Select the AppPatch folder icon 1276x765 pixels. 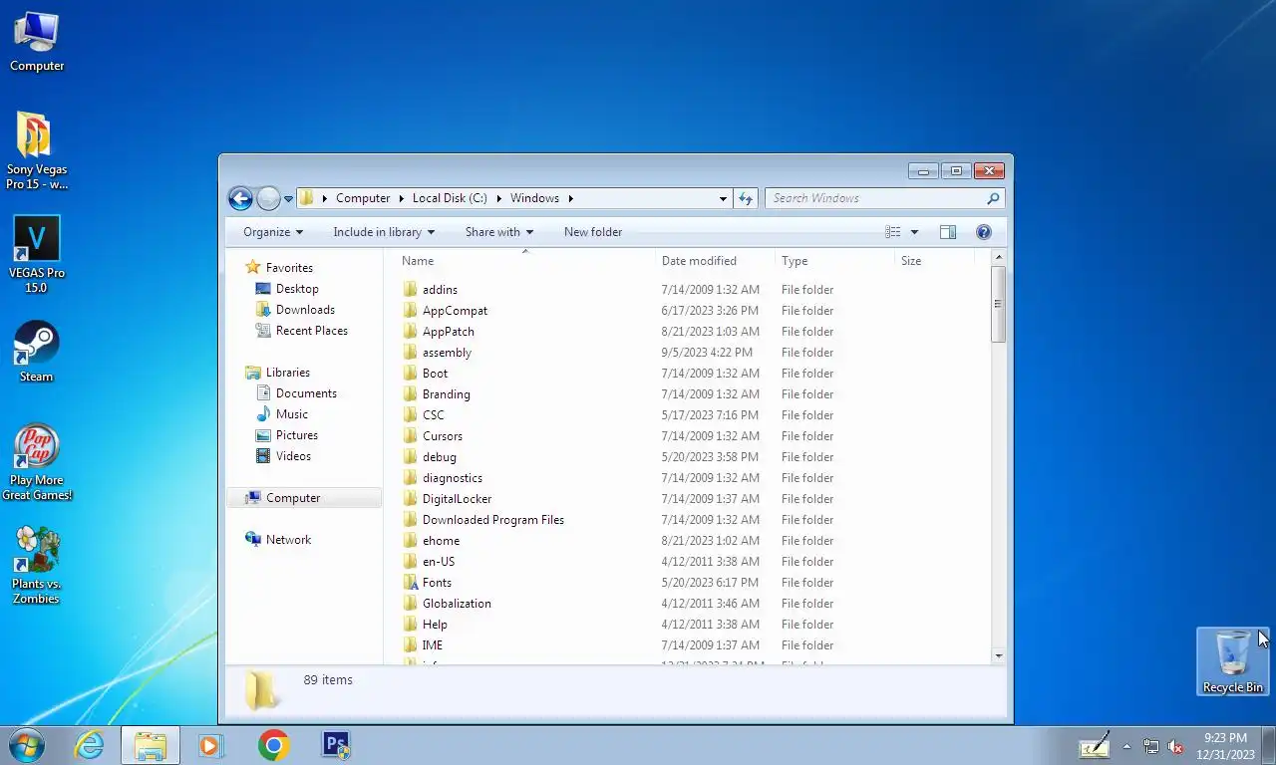coord(410,332)
